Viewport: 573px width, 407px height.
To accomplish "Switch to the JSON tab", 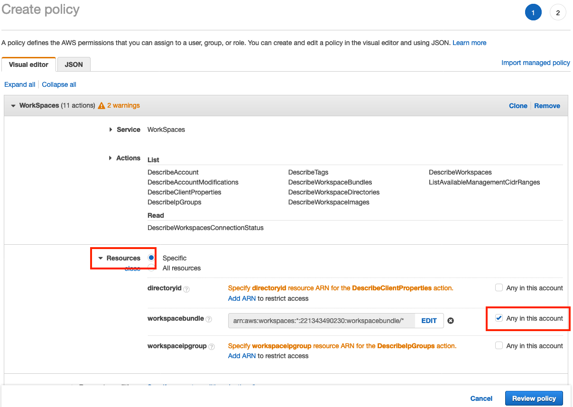I will tap(74, 65).
